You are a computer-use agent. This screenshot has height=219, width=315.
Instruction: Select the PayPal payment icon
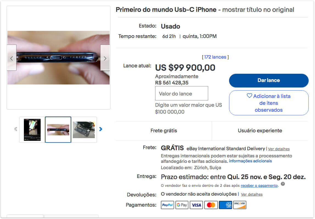pyautogui.click(x=167, y=205)
